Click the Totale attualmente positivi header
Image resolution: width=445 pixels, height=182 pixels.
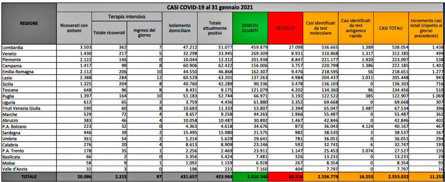point(214,28)
